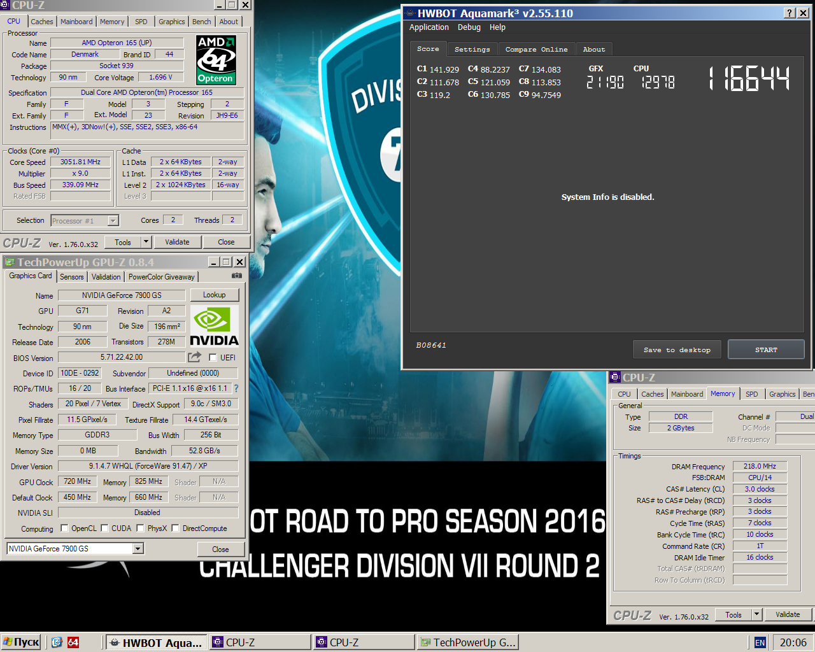Image resolution: width=815 pixels, height=652 pixels.
Task: Switch to CPU tab in lower CPU-Z
Action: [624, 394]
